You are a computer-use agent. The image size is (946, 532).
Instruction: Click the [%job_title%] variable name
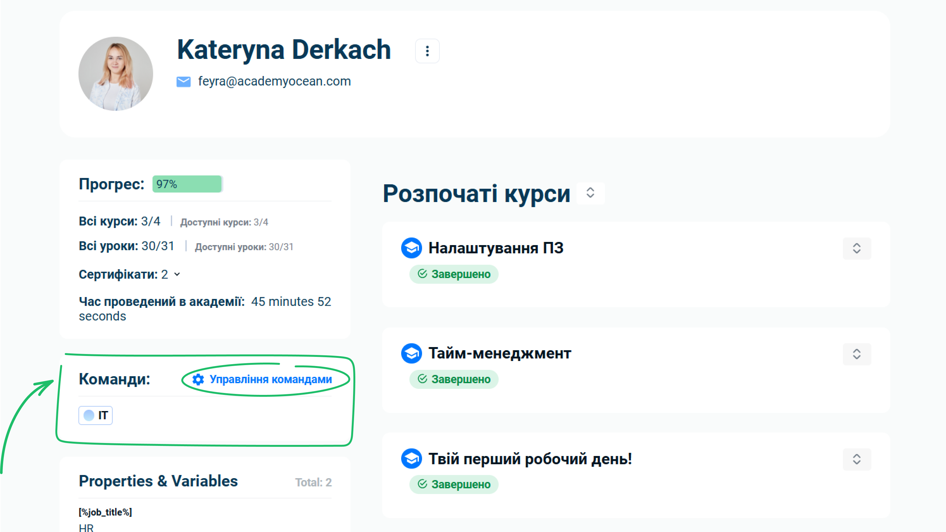click(105, 512)
